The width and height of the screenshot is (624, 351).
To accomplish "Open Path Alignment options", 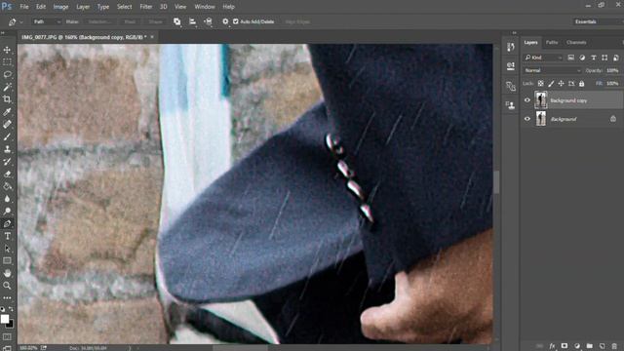I will (193, 21).
